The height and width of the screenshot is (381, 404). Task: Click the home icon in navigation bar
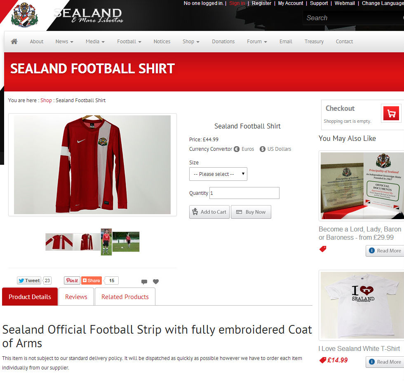14,42
